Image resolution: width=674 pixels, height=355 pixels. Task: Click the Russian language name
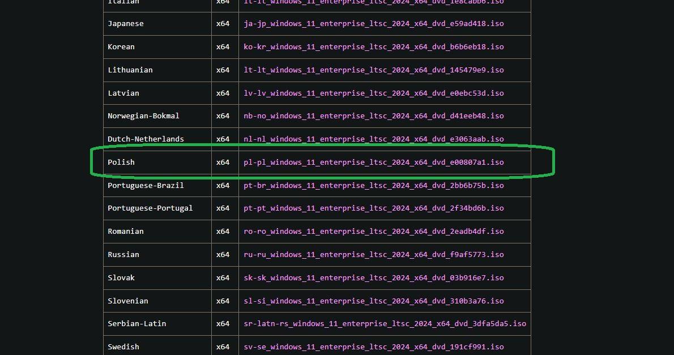pyautogui.click(x=123, y=255)
